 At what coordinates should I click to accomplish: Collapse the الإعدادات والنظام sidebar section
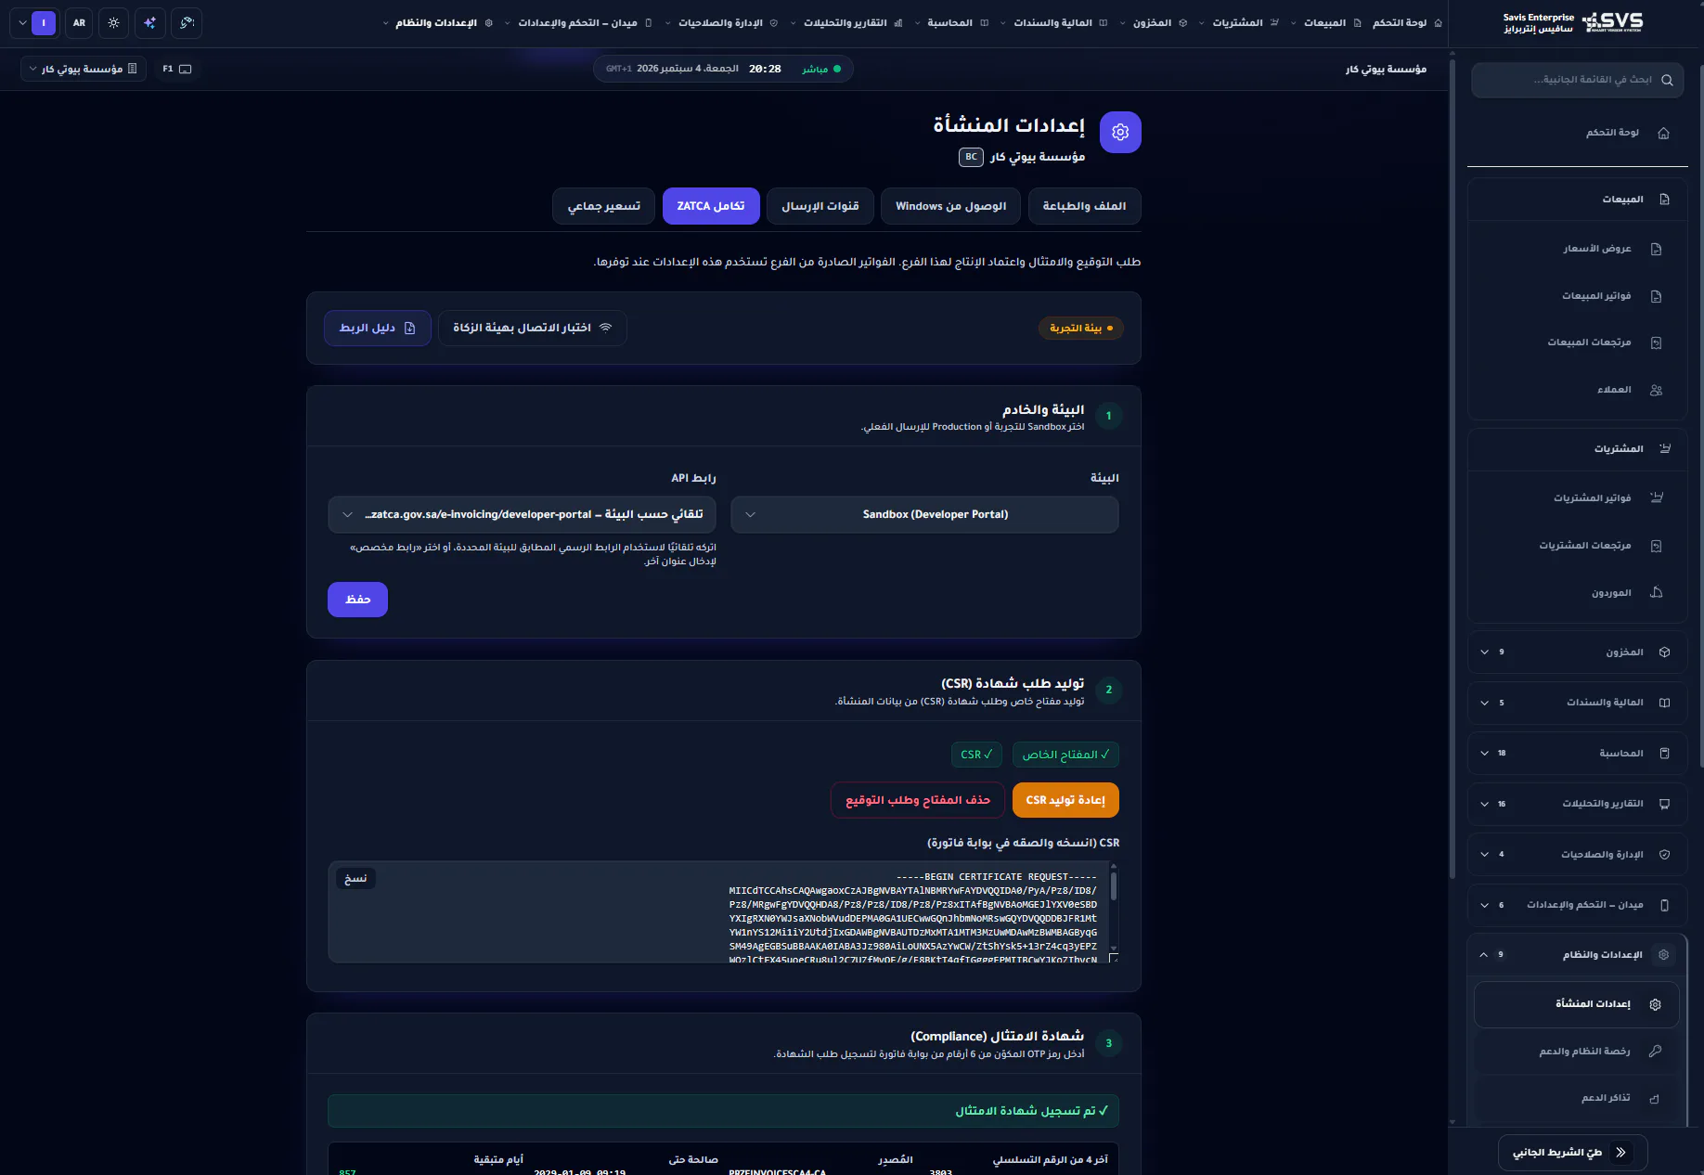pos(1578,955)
